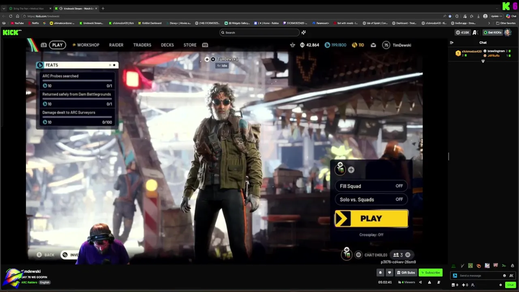Screen dimensions: 519x292
Task: Open the Netflix bookmark
Action: click(x=34, y=23)
